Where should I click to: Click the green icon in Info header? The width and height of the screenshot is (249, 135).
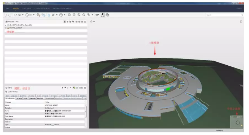click(74, 88)
